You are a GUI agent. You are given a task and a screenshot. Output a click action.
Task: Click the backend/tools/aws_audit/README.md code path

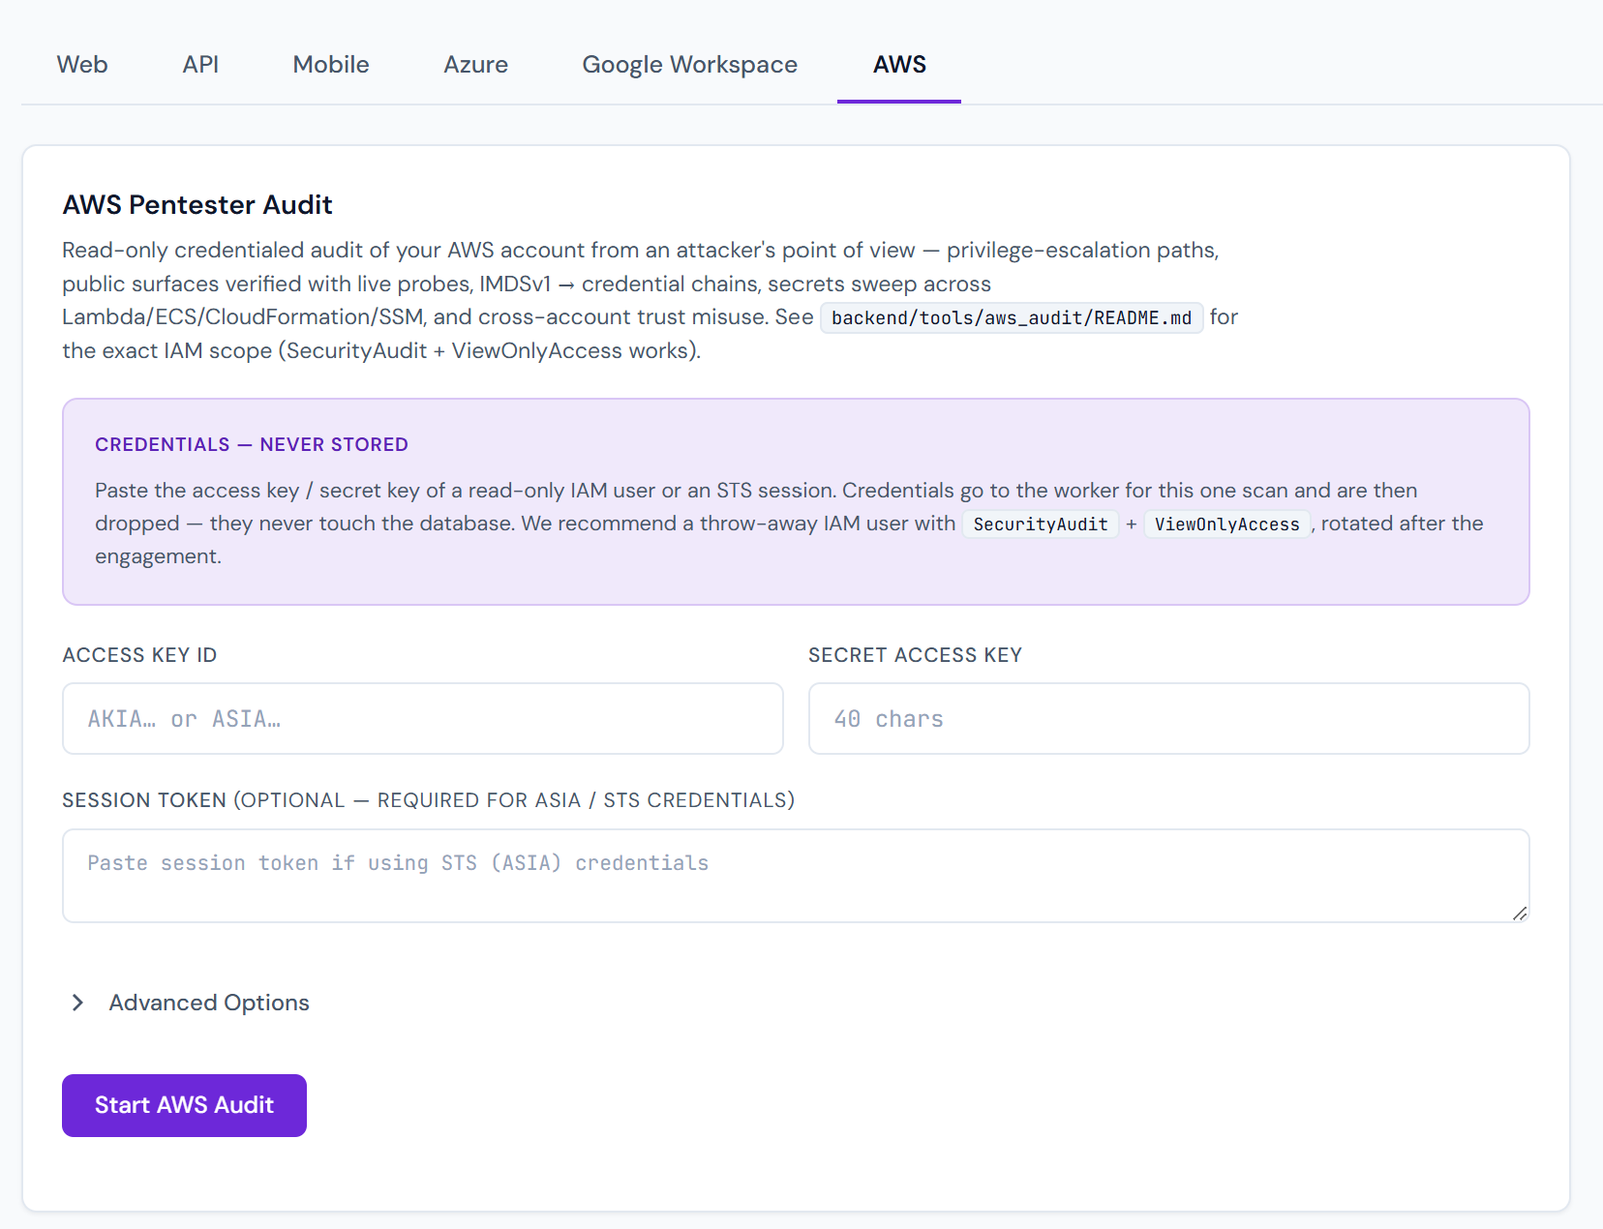tap(1012, 318)
